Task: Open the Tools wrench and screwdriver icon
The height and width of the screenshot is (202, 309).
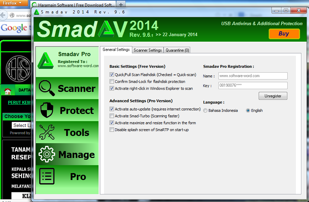Action: click(47, 132)
